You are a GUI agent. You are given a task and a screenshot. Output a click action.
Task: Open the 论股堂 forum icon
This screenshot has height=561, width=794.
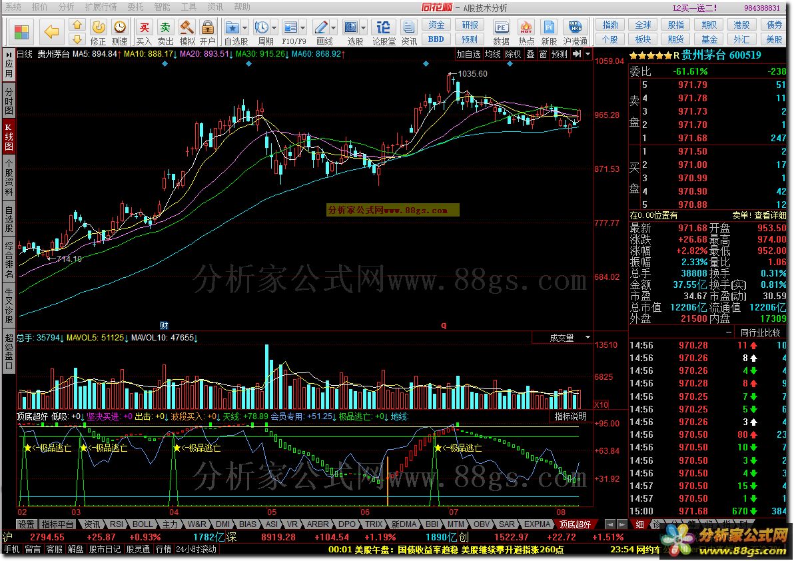coord(384,33)
